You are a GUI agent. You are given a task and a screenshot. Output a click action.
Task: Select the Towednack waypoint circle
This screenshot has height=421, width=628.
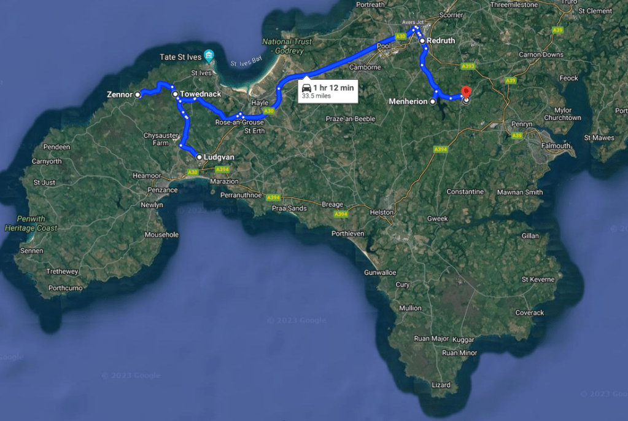(175, 94)
